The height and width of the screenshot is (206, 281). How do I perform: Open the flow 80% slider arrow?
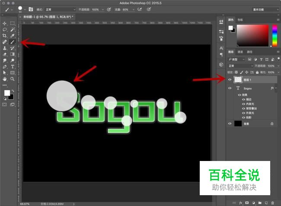(133, 10)
